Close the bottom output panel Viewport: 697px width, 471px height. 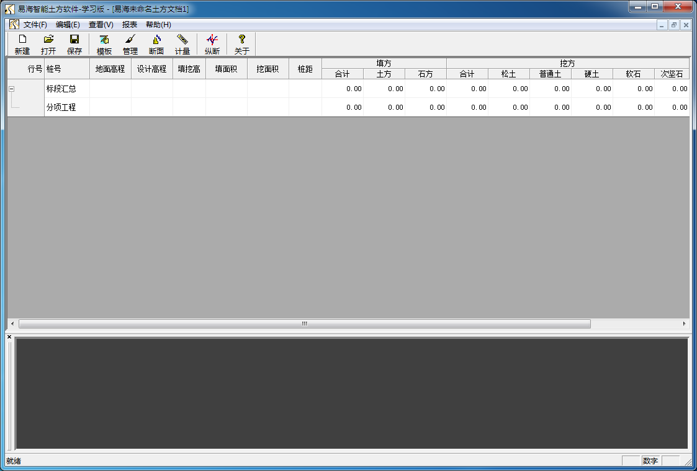pyautogui.click(x=9, y=337)
